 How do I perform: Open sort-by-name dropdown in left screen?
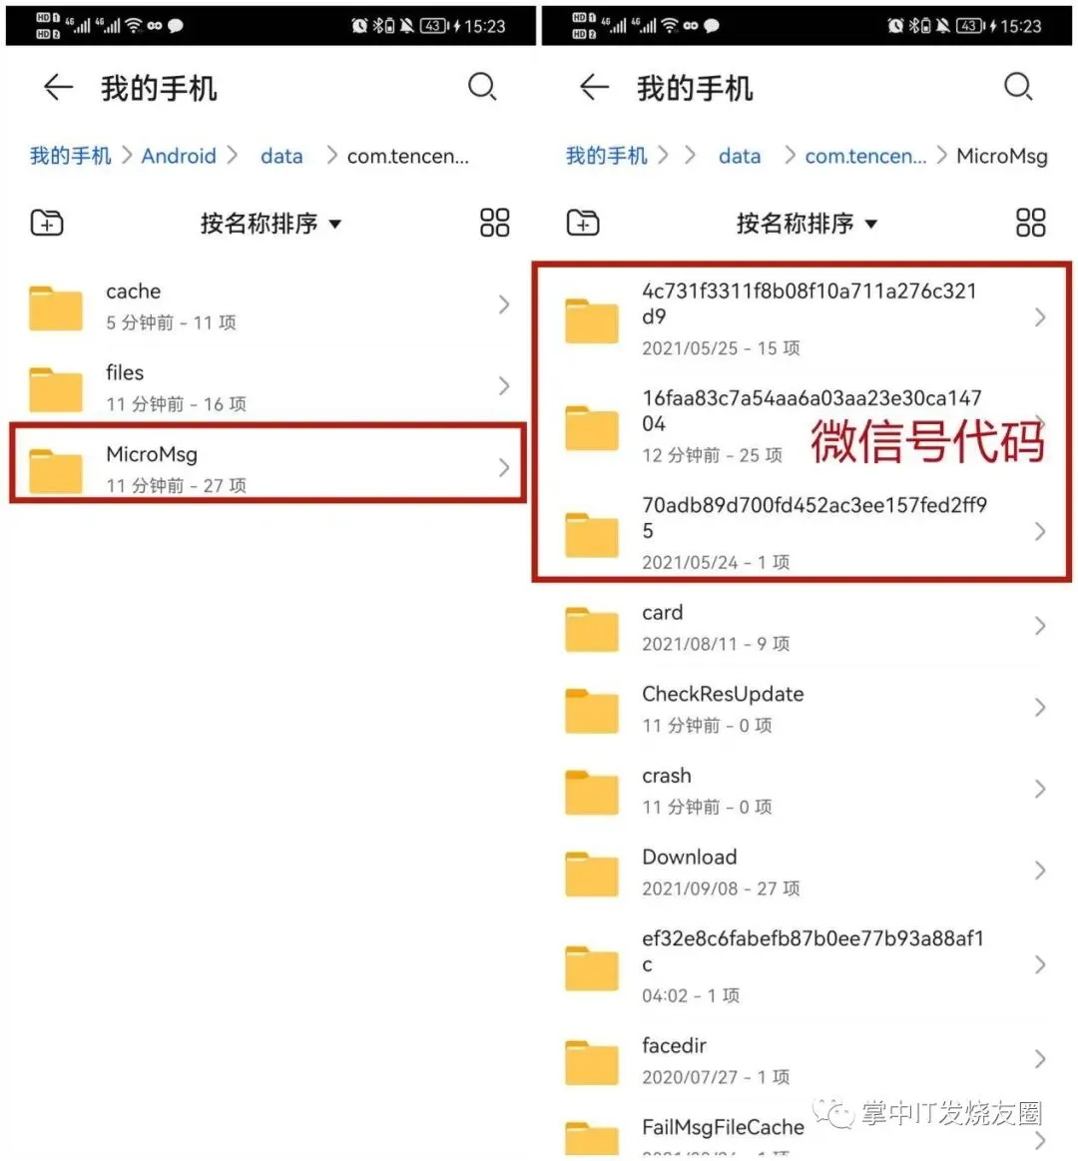(x=270, y=223)
